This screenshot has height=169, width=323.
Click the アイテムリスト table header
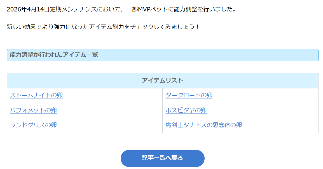pos(162,81)
